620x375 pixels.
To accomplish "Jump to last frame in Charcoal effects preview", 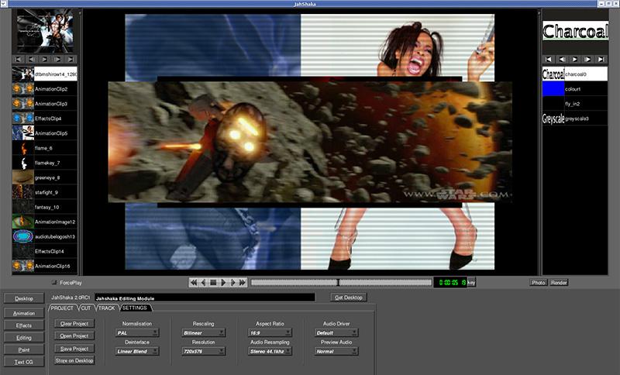I will coord(601,60).
